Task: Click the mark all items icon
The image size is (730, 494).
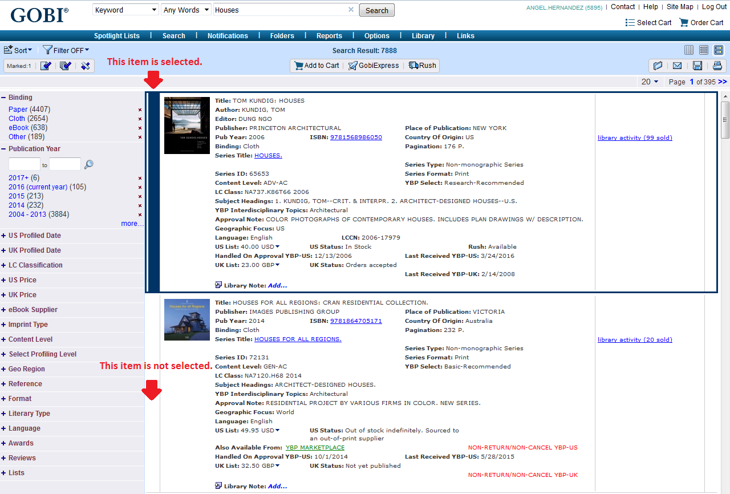Action: click(66, 66)
